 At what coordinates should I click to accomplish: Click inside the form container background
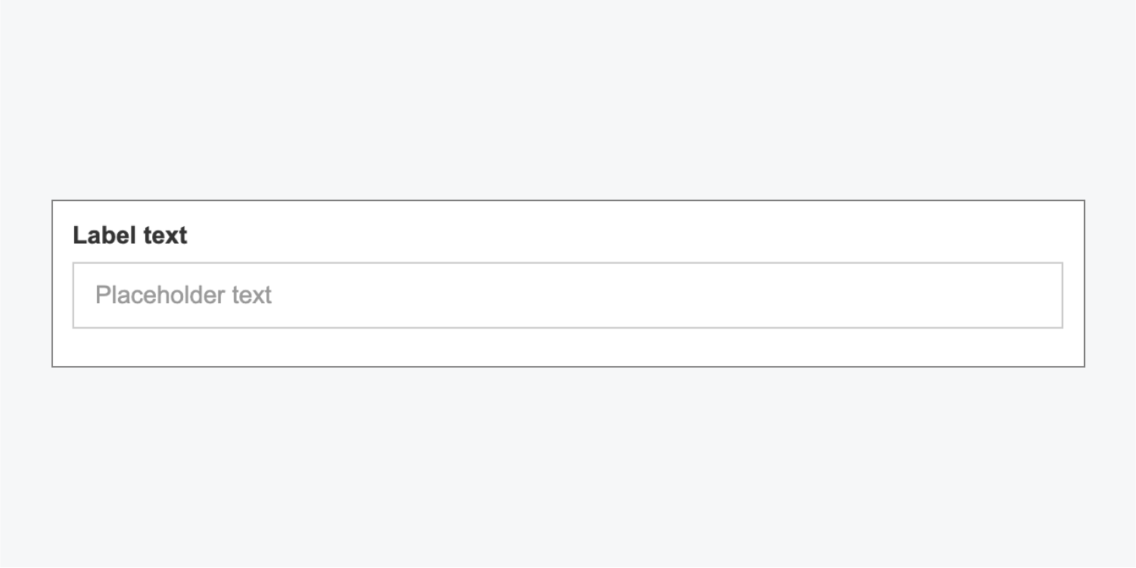point(568,348)
